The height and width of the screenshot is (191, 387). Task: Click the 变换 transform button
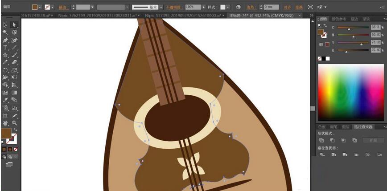coord(299,7)
